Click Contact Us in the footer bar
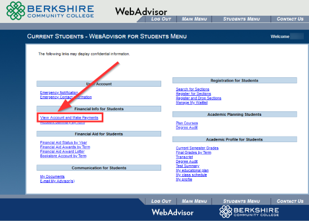 pos(290,201)
